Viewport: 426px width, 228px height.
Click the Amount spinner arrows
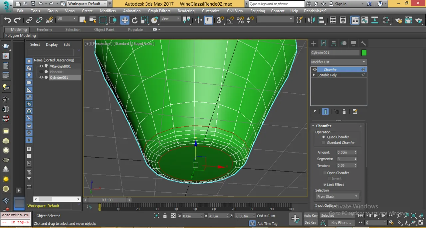click(x=355, y=152)
